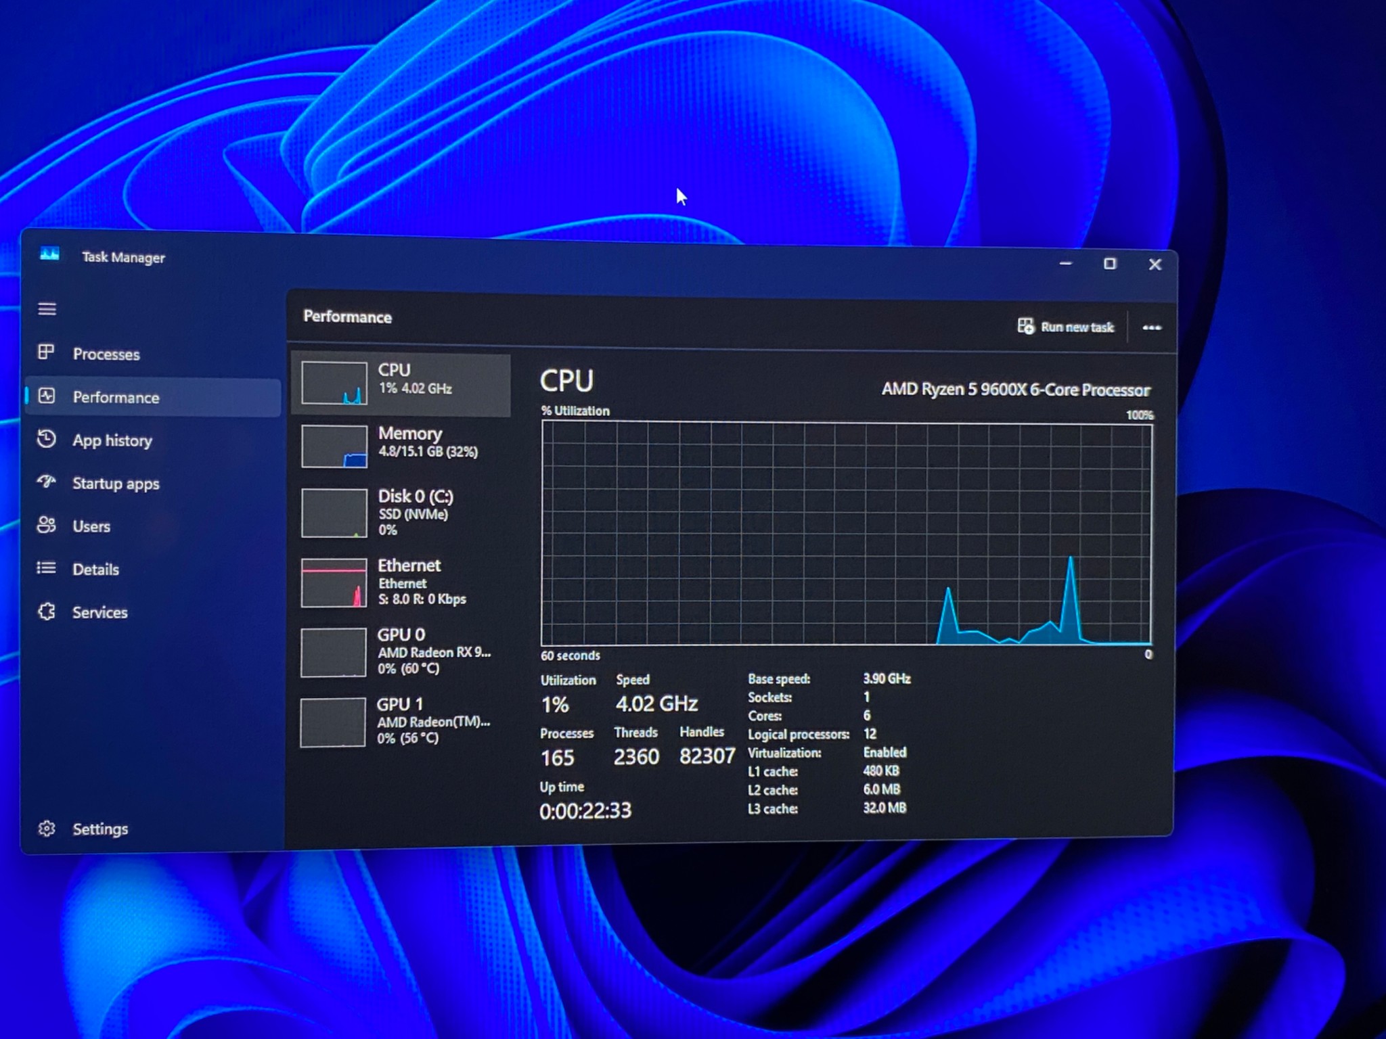
Task: Click the 0:00:22:33 up time value
Action: 585,810
